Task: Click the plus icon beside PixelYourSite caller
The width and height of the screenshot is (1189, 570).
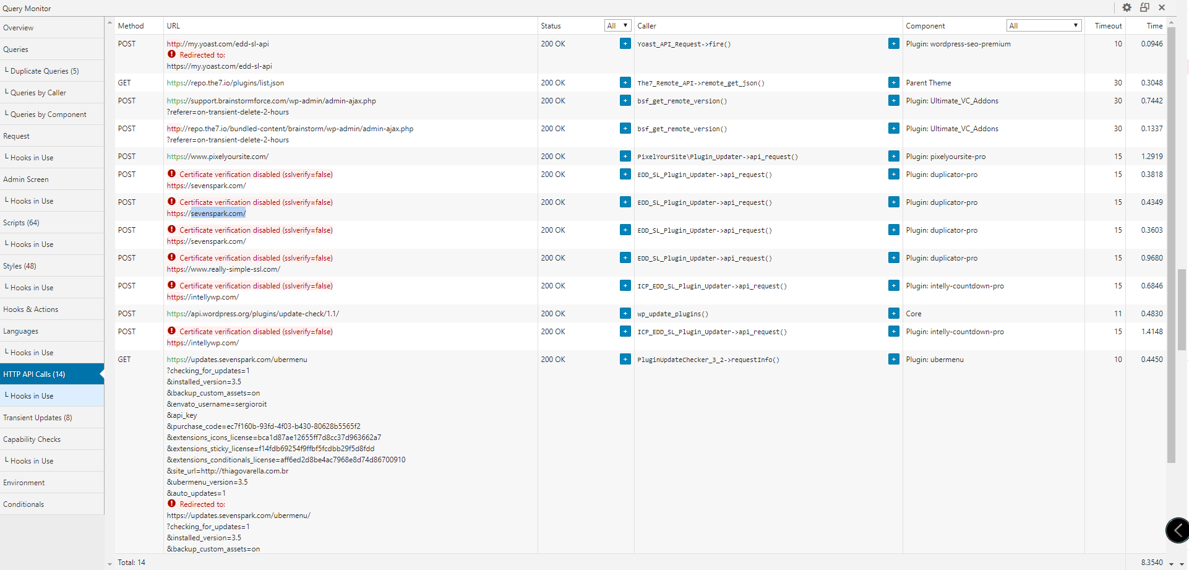Action: [893, 157]
